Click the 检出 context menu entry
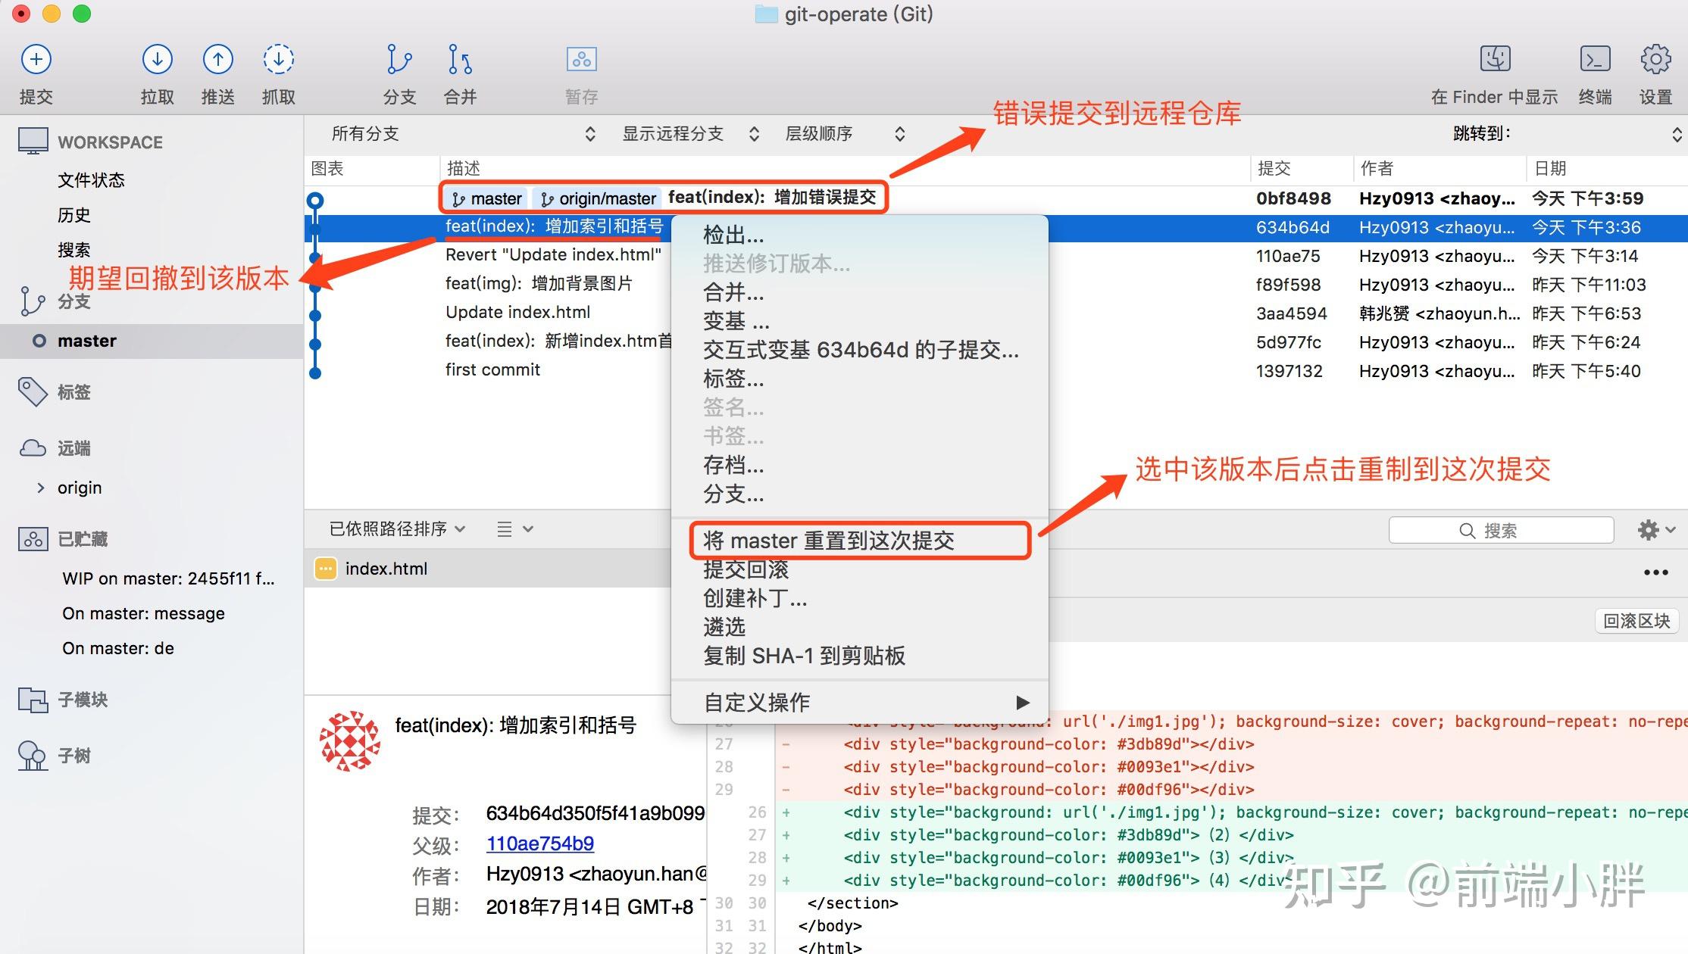This screenshot has width=1688, height=954. (x=733, y=235)
